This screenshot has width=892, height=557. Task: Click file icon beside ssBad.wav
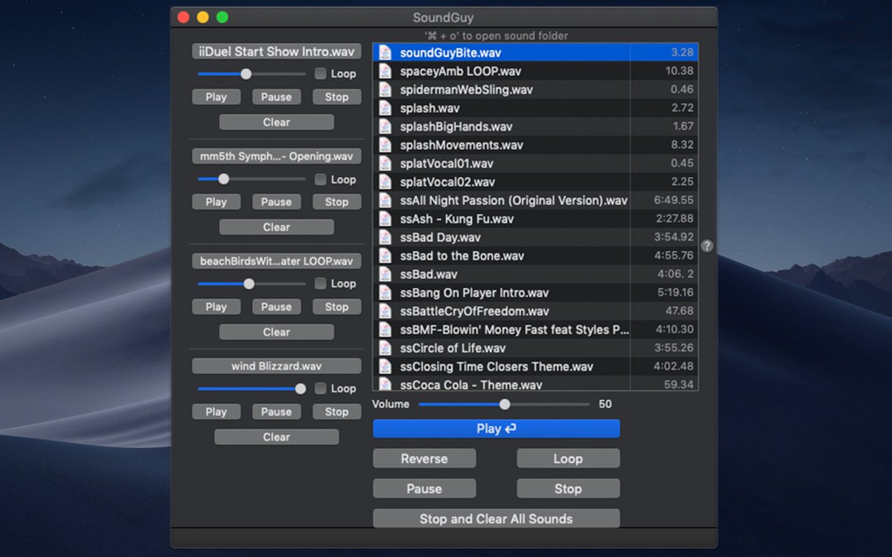(x=385, y=275)
